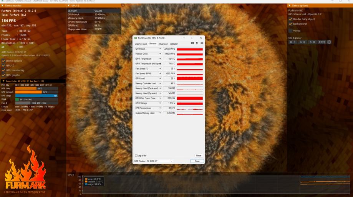Click the G: 0 color field
The image size is (353, 197).
(x=302, y=42)
